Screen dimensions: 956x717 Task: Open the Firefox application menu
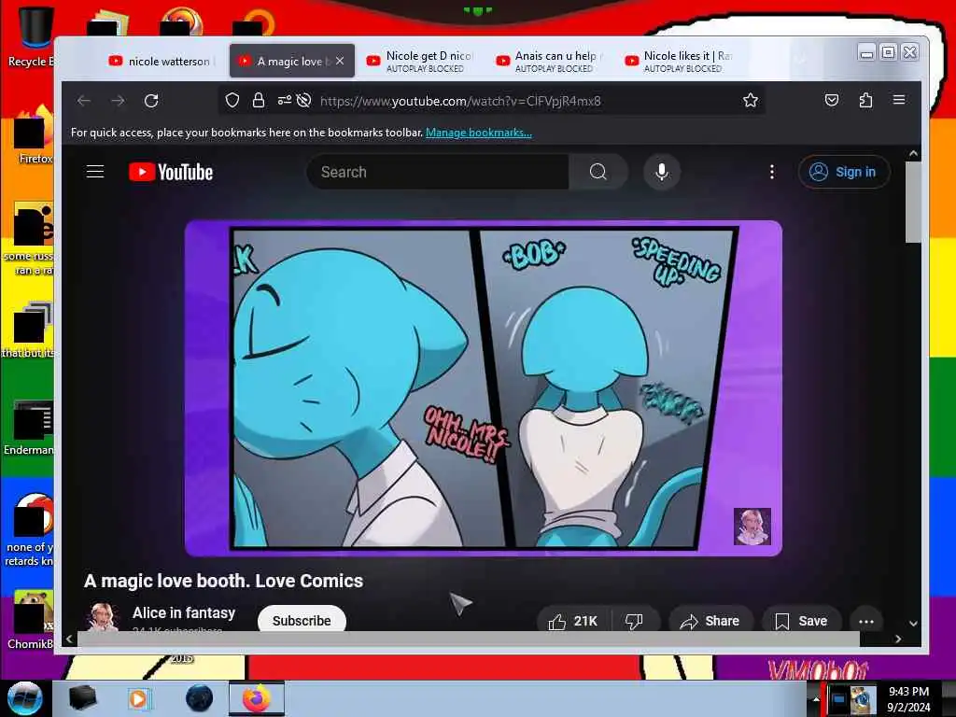click(899, 100)
